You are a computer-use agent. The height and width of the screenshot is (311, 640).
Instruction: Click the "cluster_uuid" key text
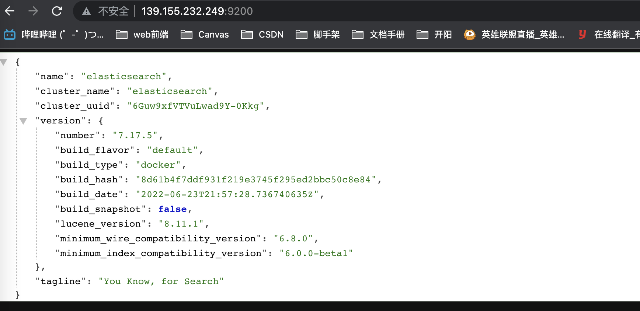[x=75, y=106]
